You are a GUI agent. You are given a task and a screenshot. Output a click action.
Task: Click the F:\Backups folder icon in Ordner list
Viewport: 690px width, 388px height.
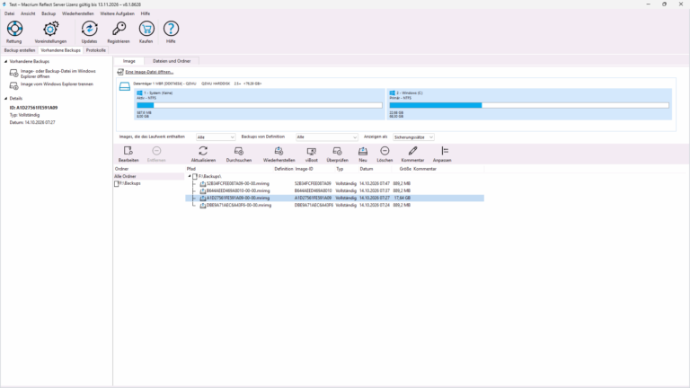[117, 183]
